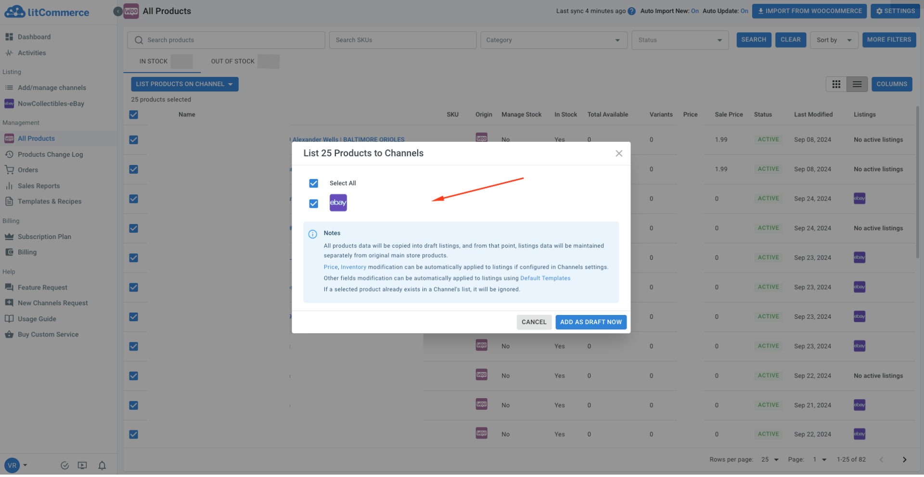Open the Default Templates link
924x477 pixels.
(545, 278)
